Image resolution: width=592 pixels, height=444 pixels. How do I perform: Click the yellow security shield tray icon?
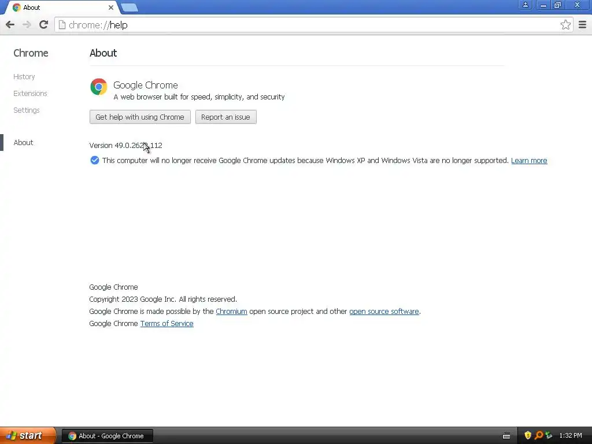coord(528,435)
